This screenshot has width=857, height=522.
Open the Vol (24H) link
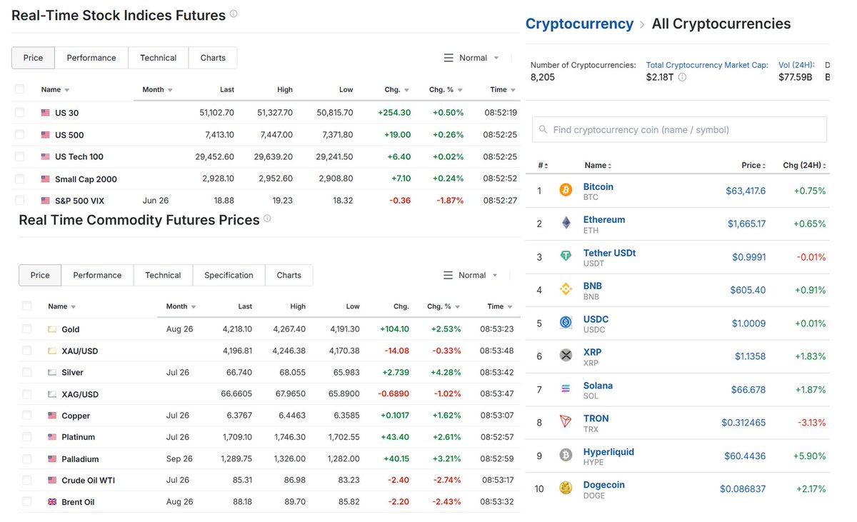pos(797,65)
